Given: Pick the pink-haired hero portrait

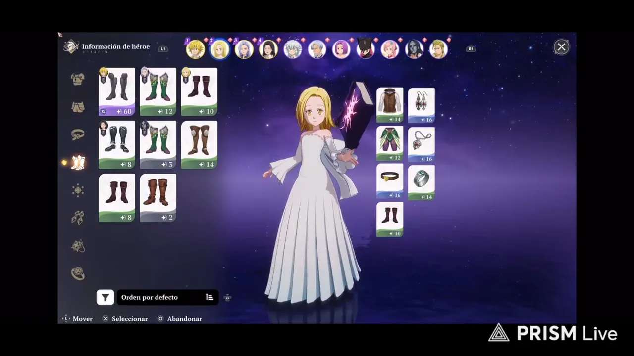Looking at the screenshot, I should click(x=390, y=49).
